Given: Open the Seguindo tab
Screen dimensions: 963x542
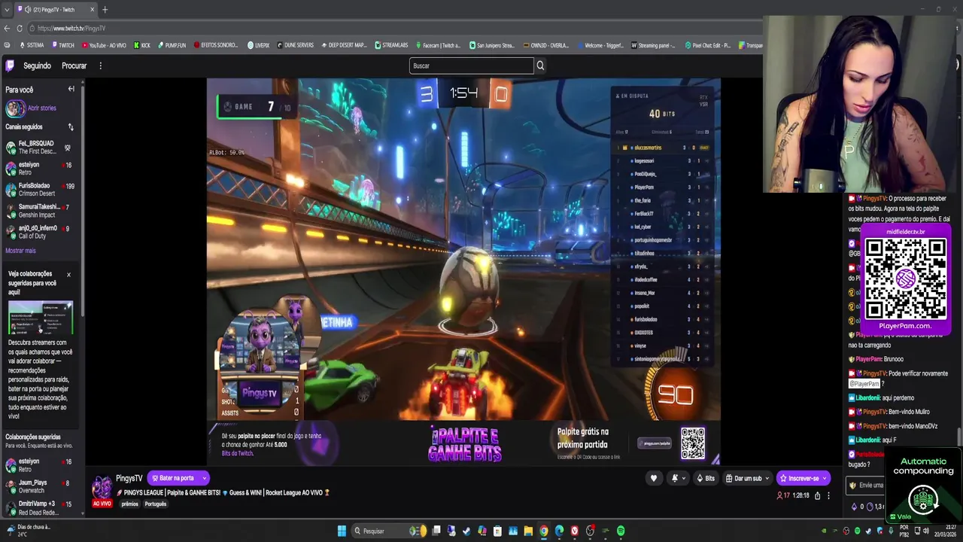Looking at the screenshot, I should pyautogui.click(x=37, y=65).
